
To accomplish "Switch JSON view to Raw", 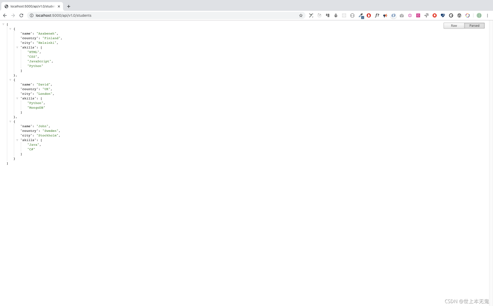I will (x=454, y=25).
